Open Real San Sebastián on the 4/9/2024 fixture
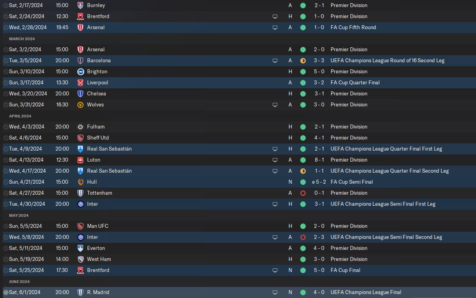The image size is (476, 298). [109, 149]
